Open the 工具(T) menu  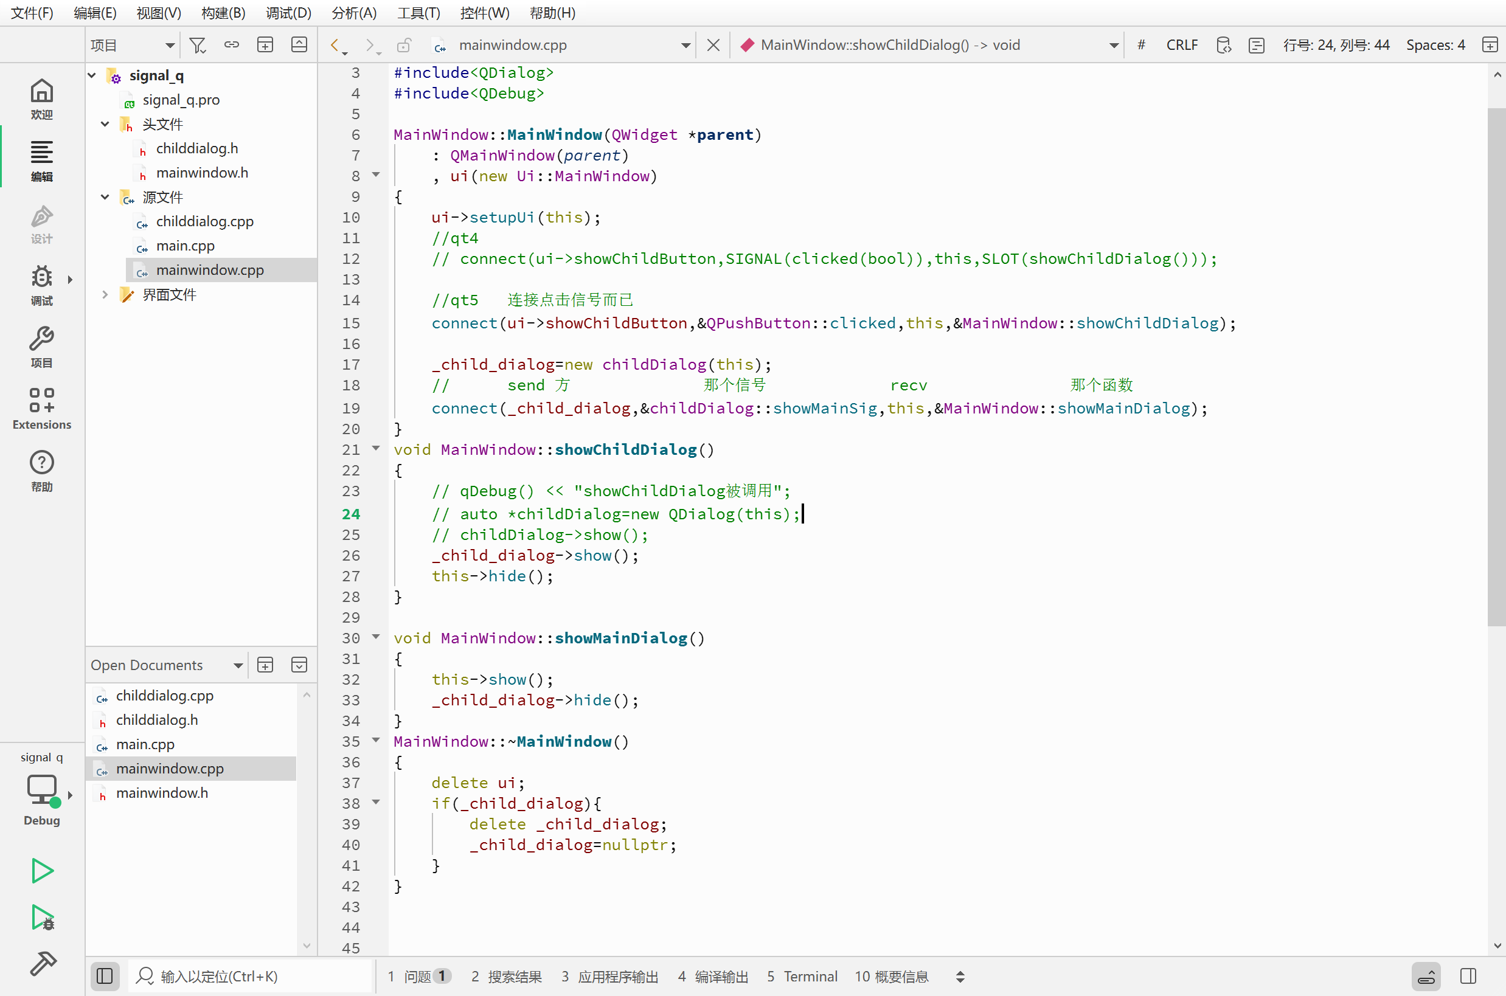pyautogui.click(x=418, y=13)
